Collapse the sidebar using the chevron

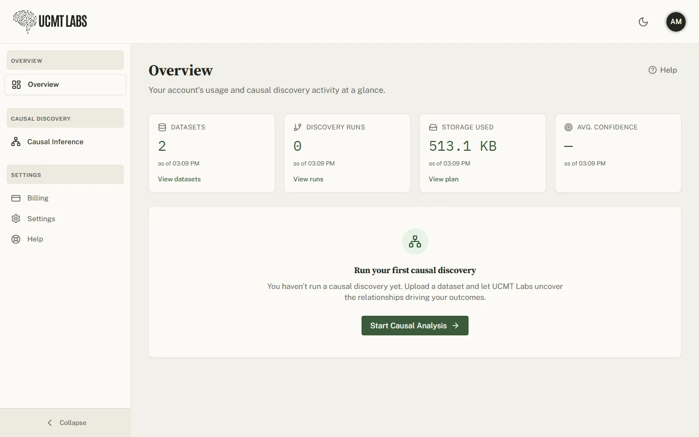click(50, 423)
